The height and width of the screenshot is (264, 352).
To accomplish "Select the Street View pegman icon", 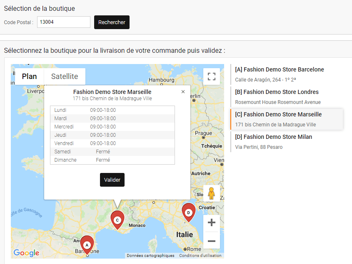I will click(211, 193).
